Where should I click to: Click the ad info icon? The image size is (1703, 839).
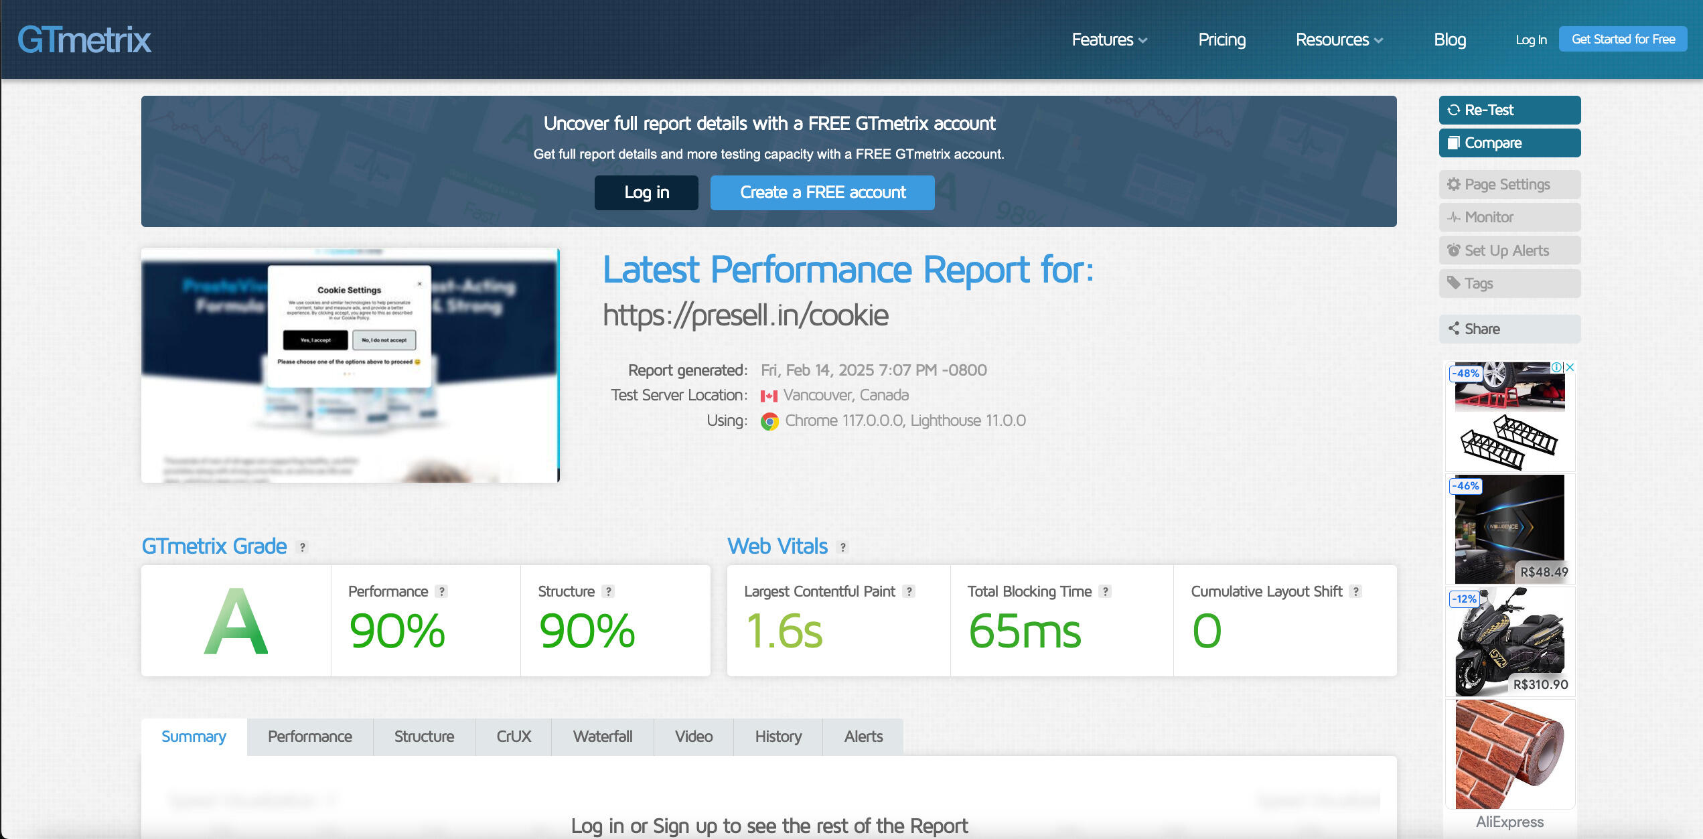coord(1557,367)
